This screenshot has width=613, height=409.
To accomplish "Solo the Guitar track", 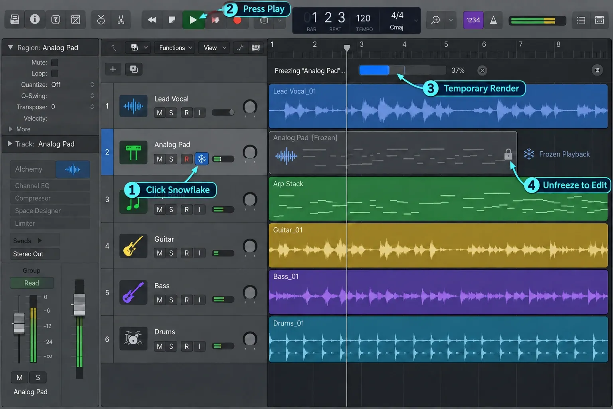I will pyautogui.click(x=171, y=253).
